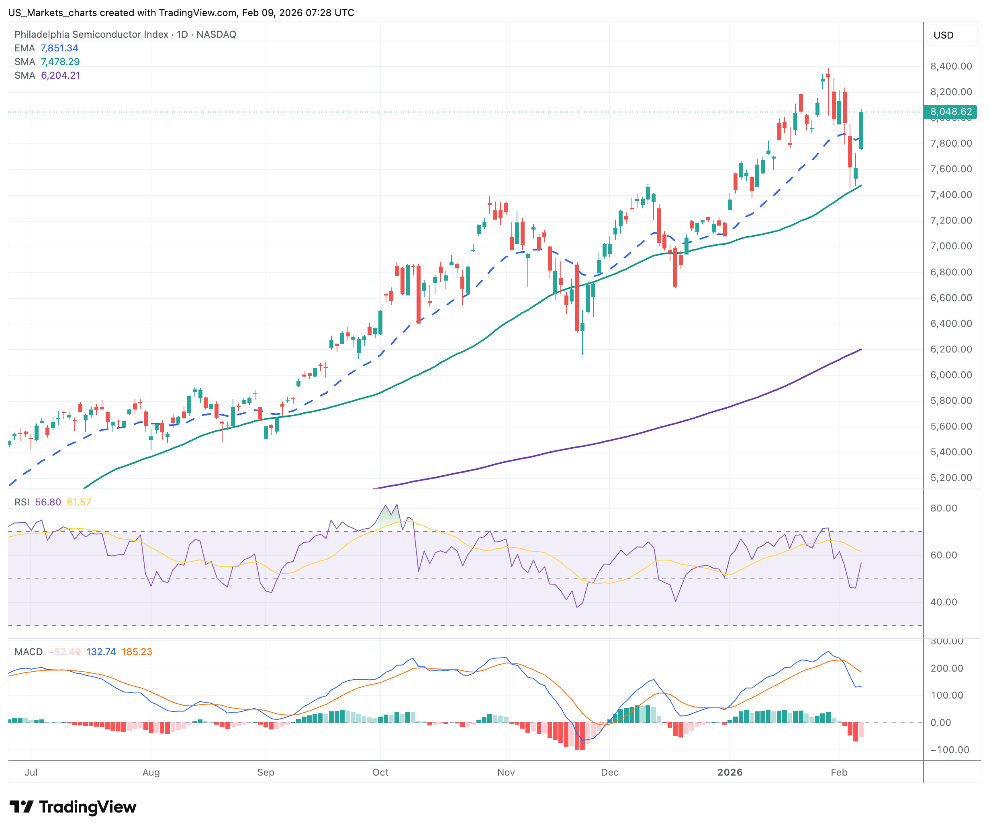This screenshot has height=831, width=989.
Task: Click the RSI value 56.80
Action: pos(48,502)
